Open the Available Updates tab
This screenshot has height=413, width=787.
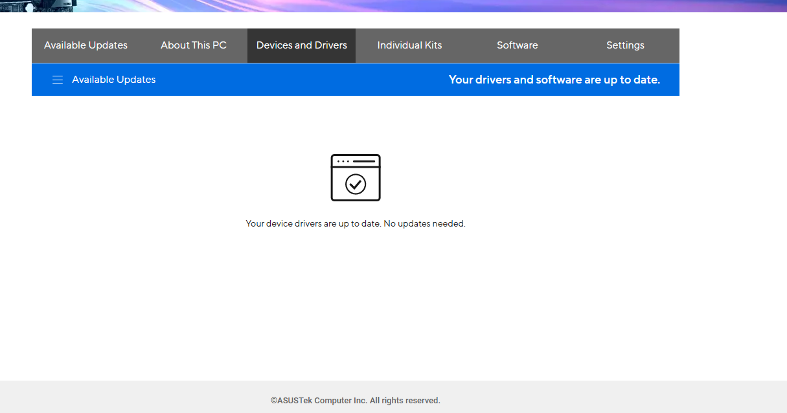pos(86,45)
